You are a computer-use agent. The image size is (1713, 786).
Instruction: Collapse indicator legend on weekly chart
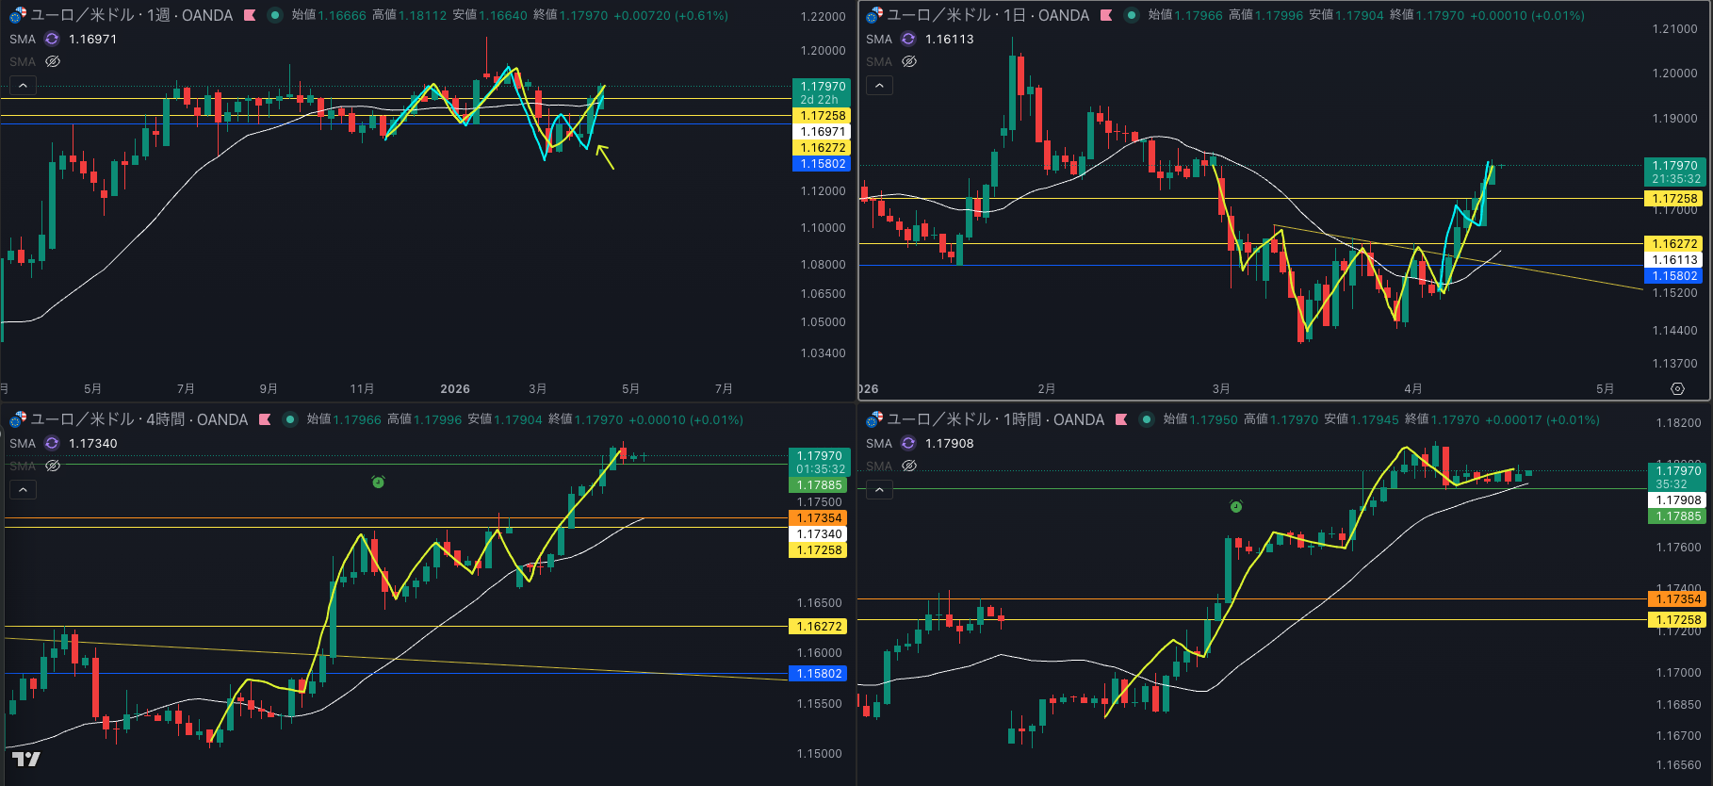pos(23,86)
